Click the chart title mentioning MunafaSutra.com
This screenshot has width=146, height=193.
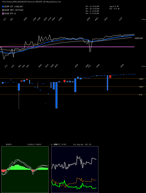pos(32,2)
